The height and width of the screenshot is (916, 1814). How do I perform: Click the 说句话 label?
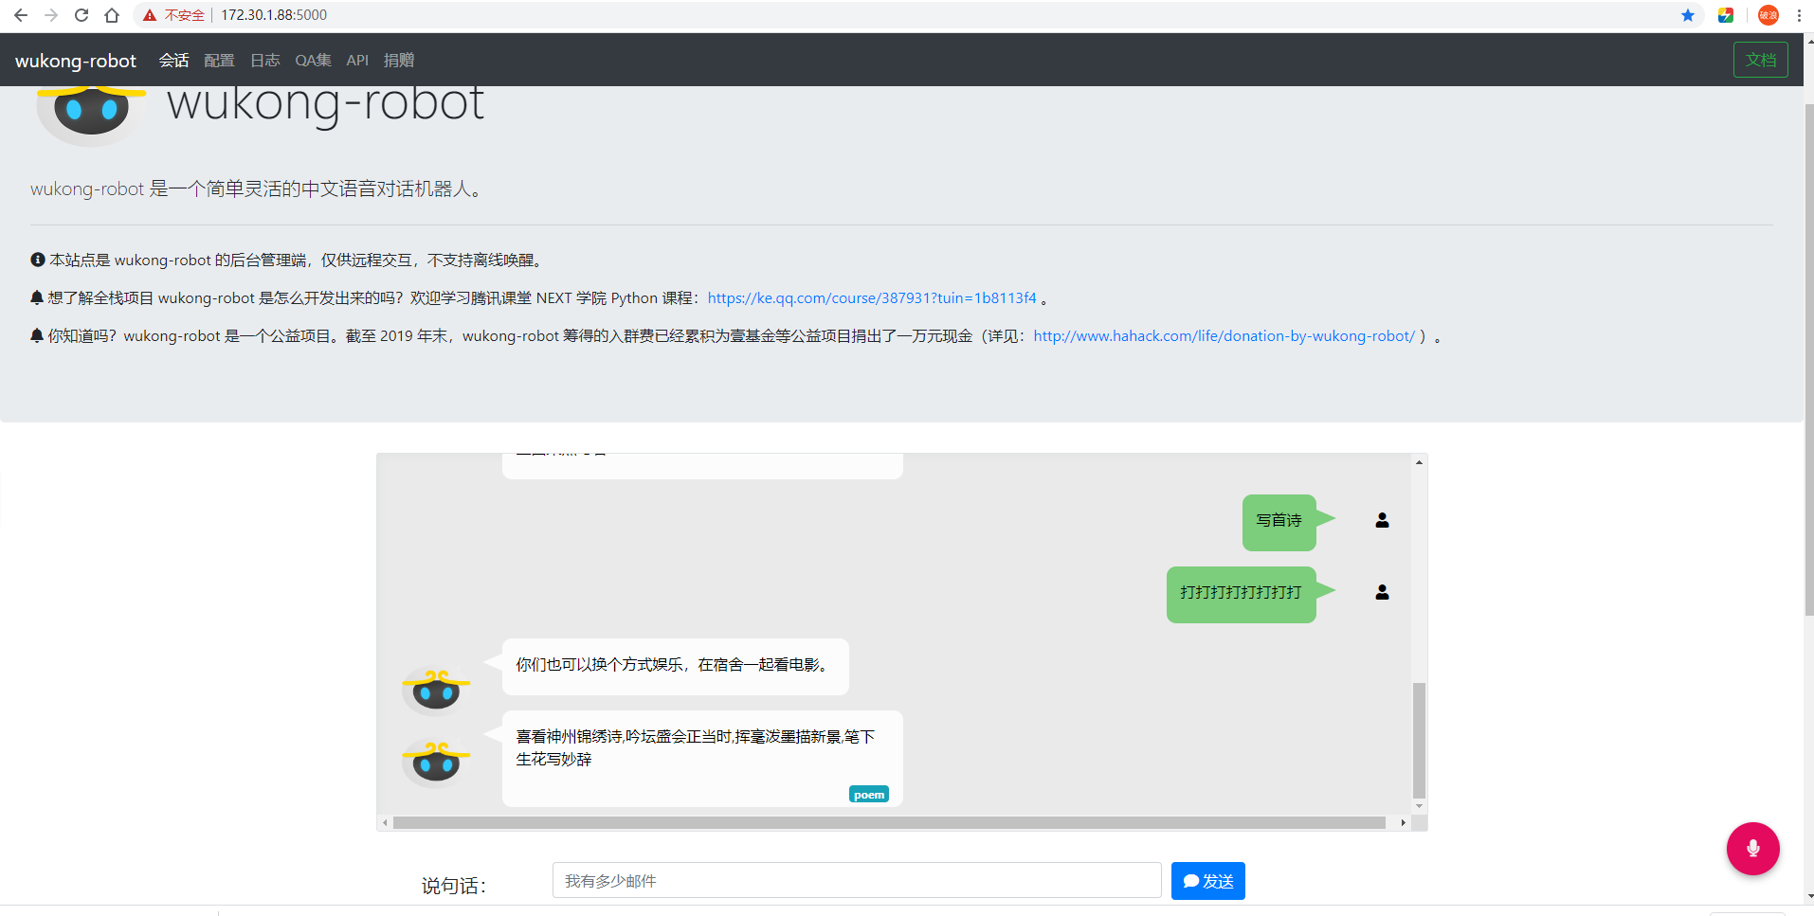tap(454, 886)
